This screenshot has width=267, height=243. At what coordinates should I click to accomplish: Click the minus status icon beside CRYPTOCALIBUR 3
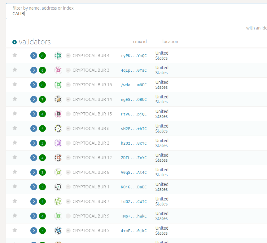(x=68, y=70)
